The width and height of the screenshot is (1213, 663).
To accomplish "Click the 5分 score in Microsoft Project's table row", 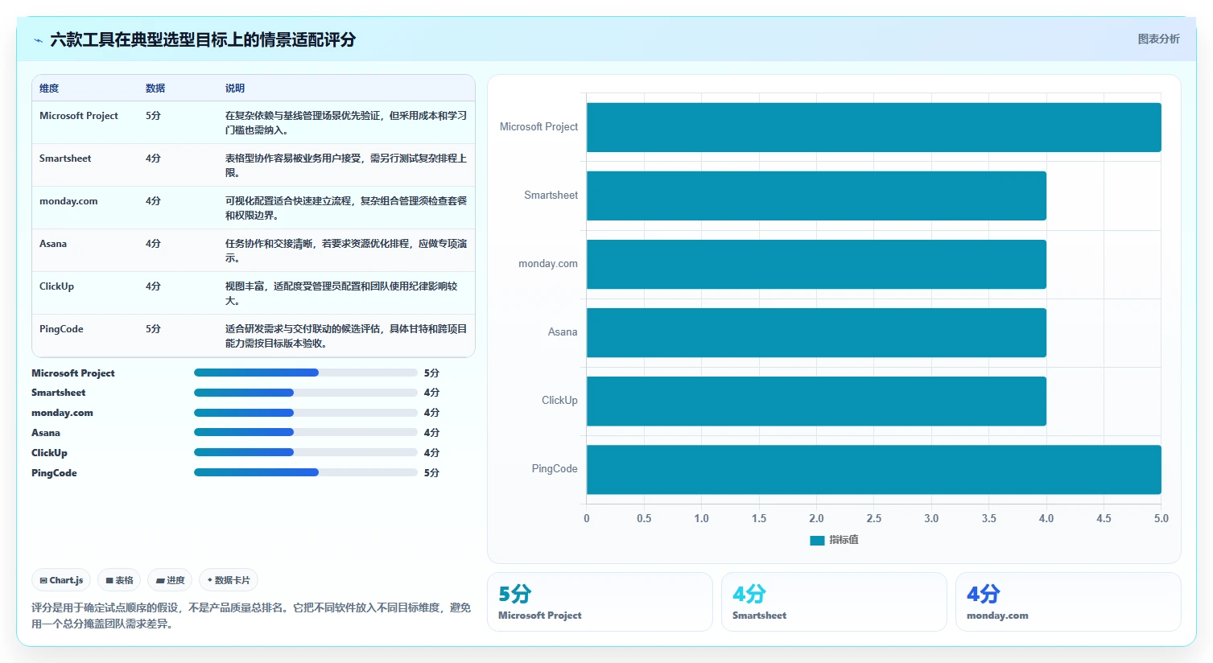I will (x=153, y=116).
